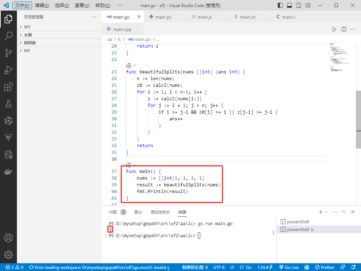
Task: Switch to the main.cpp tab
Action: pyautogui.click(x=123, y=29)
